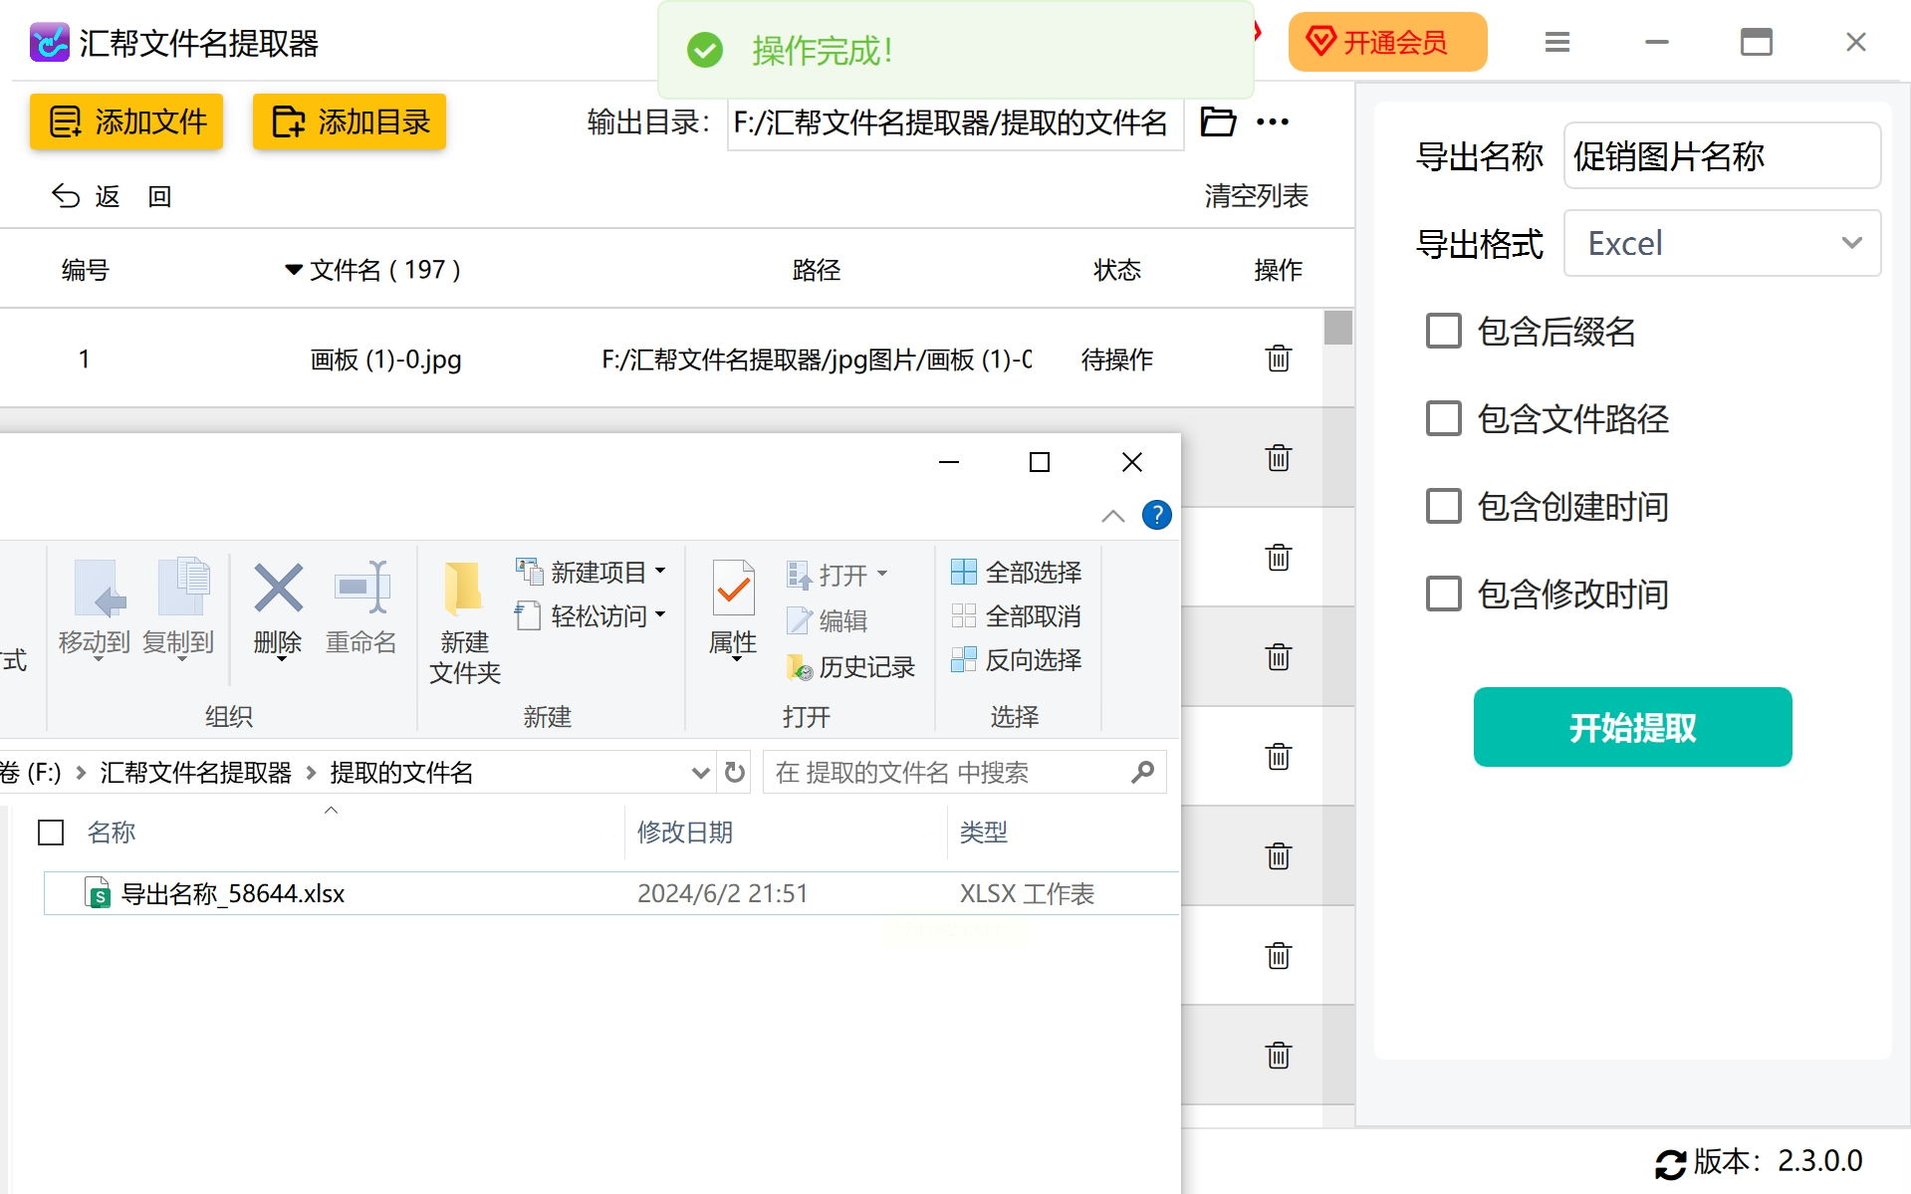Check the 包含创建时间 option
The image size is (1911, 1194).
point(1443,506)
